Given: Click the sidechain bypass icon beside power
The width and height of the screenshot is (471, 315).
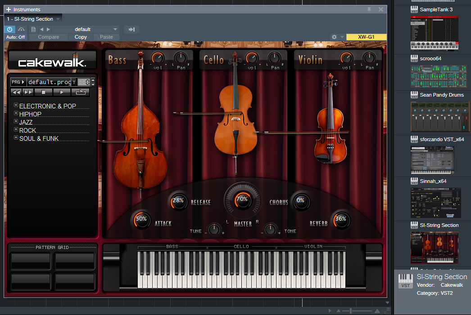Looking at the screenshot, I should pos(21,29).
